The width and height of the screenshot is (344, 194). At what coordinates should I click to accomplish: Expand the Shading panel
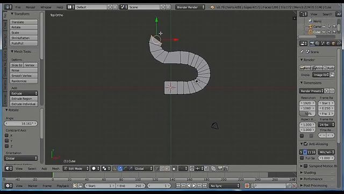pyautogui.click(x=302, y=172)
